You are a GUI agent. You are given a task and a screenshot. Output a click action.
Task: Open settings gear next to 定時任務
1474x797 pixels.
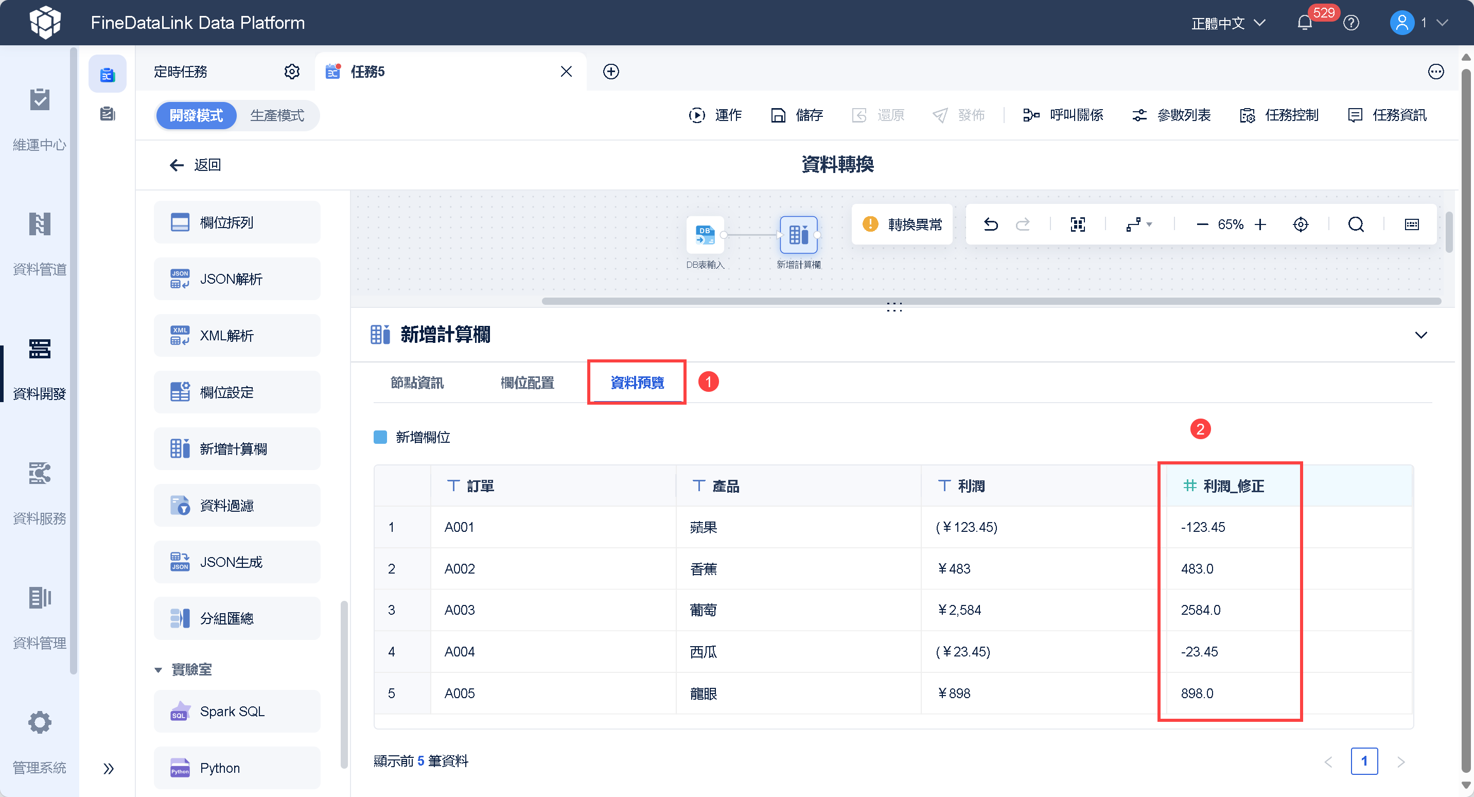pyautogui.click(x=292, y=72)
